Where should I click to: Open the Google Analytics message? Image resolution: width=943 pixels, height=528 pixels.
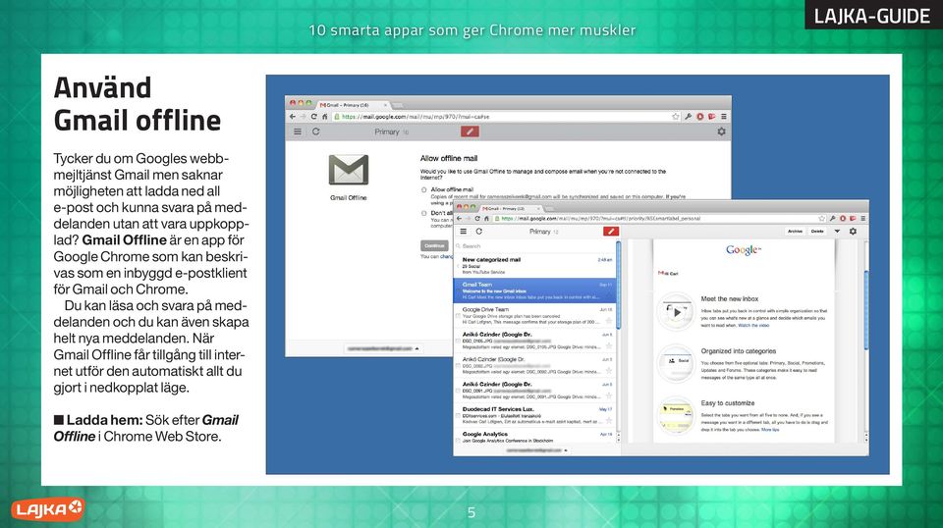coord(534,437)
